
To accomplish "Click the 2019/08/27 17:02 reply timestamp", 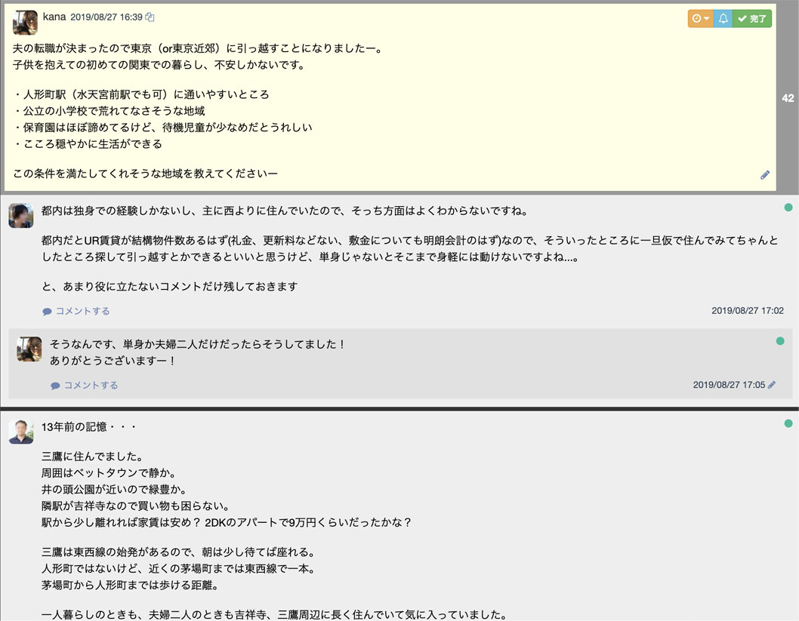I will 748,311.
